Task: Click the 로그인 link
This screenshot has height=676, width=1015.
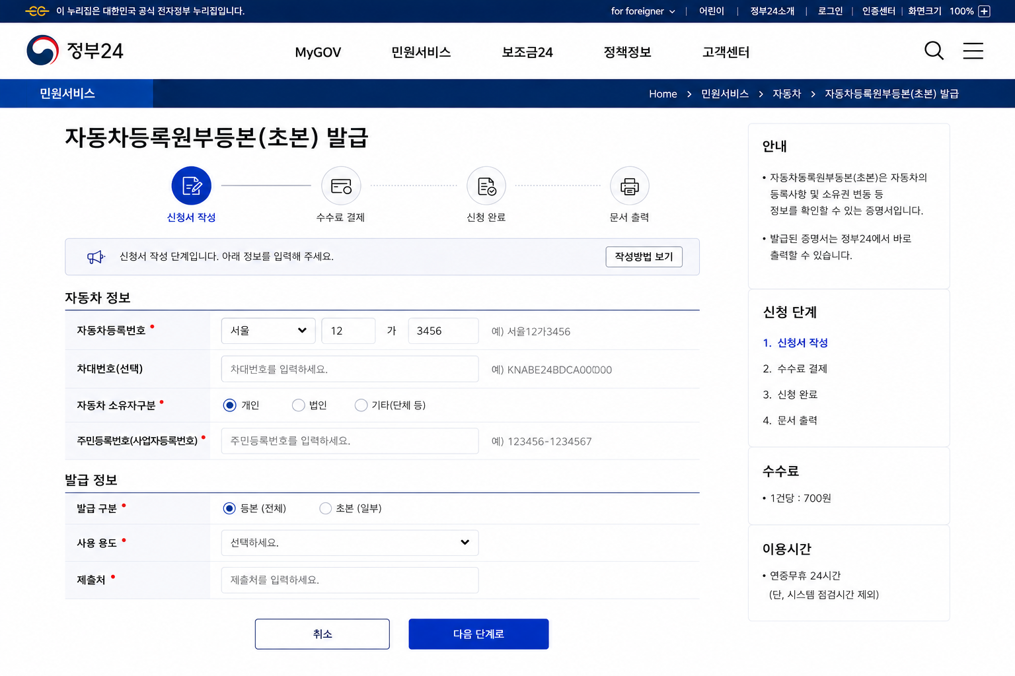Action: (830, 11)
